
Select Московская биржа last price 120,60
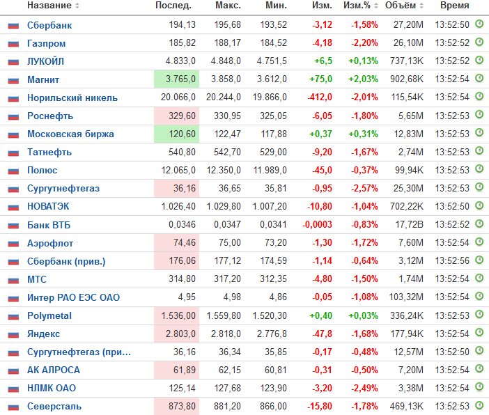(x=176, y=134)
